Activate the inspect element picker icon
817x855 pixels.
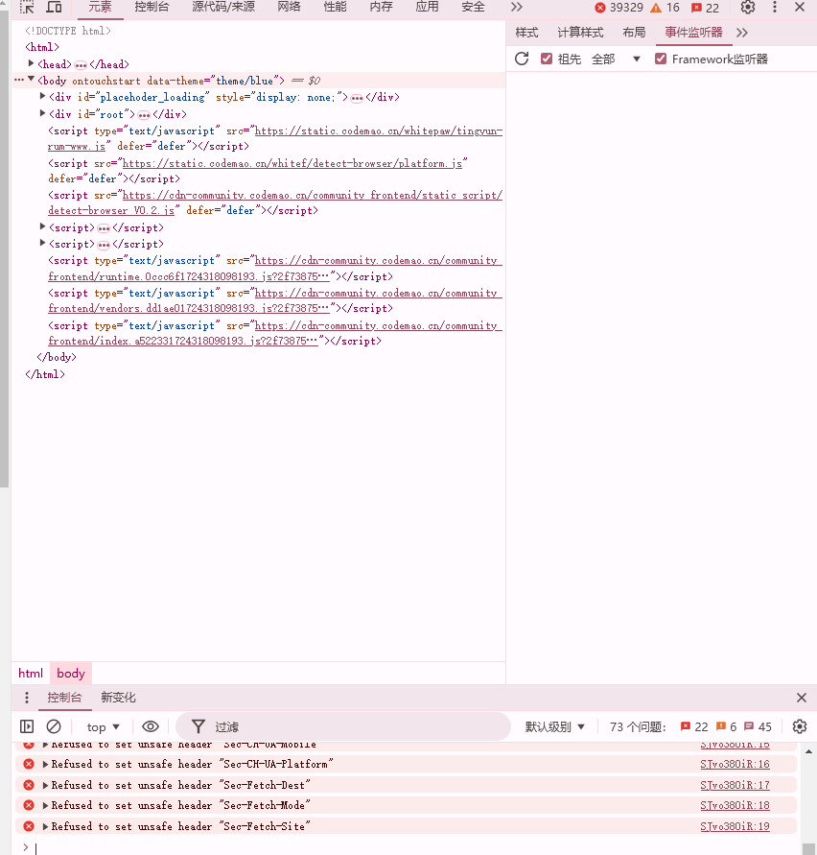(27, 7)
